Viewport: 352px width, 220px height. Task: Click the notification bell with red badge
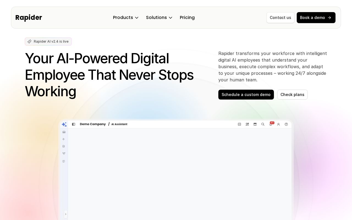(271, 124)
